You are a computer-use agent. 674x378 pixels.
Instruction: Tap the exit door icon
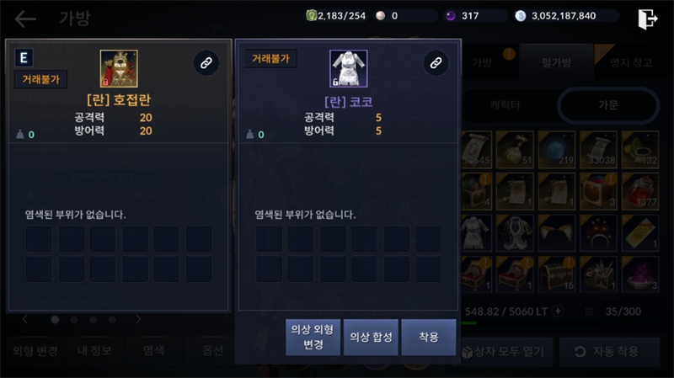pos(647,19)
